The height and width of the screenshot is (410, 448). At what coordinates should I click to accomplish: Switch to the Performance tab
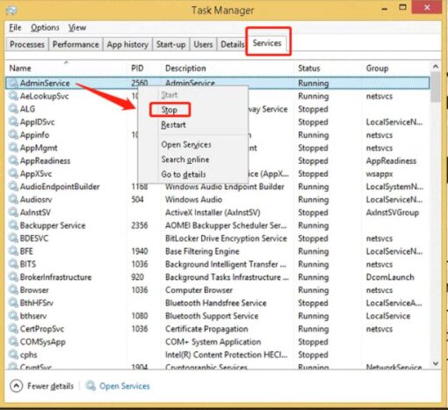(x=76, y=44)
